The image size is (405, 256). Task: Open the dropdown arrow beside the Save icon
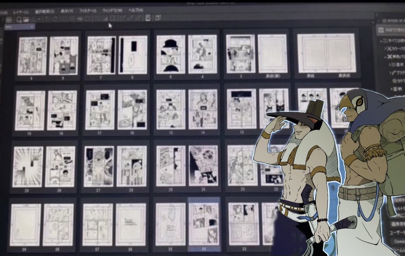[39, 19]
